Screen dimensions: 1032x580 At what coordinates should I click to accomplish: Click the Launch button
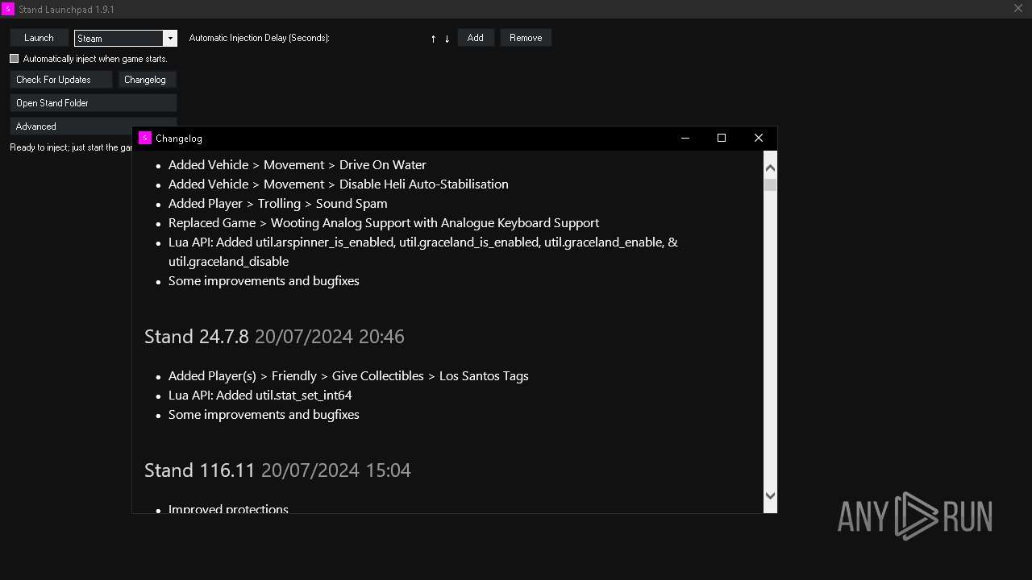click(x=39, y=38)
